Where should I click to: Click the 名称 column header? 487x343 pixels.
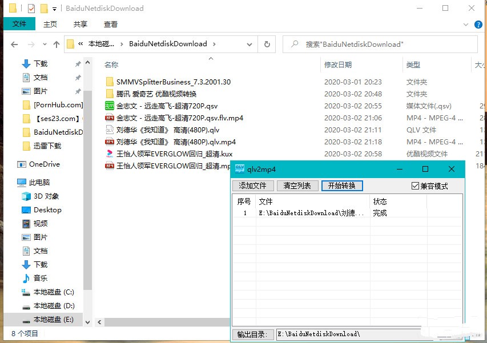click(x=111, y=64)
